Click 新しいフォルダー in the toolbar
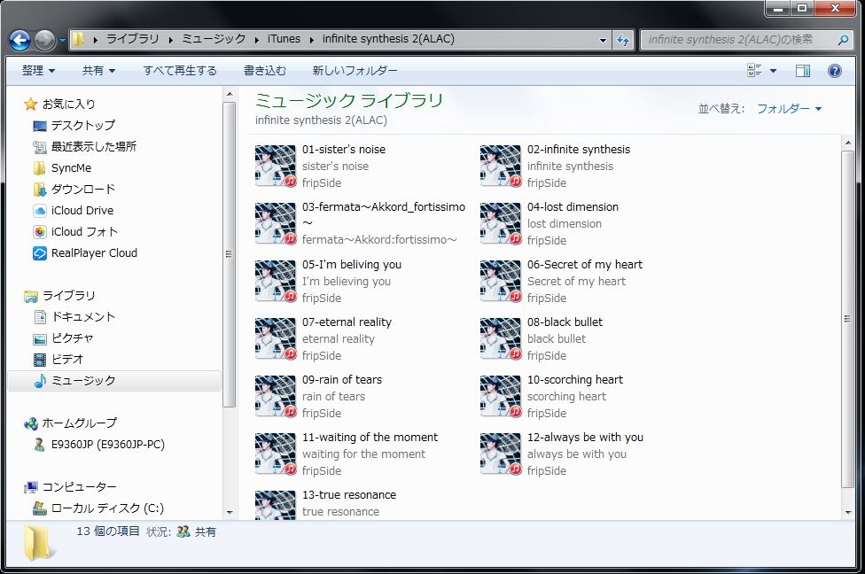This screenshot has height=574, width=865. (x=355, y=71)
